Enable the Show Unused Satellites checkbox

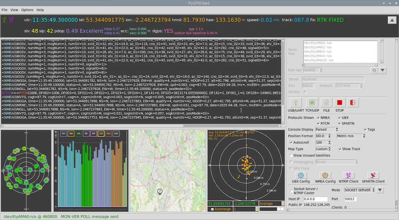coord(291,155)
